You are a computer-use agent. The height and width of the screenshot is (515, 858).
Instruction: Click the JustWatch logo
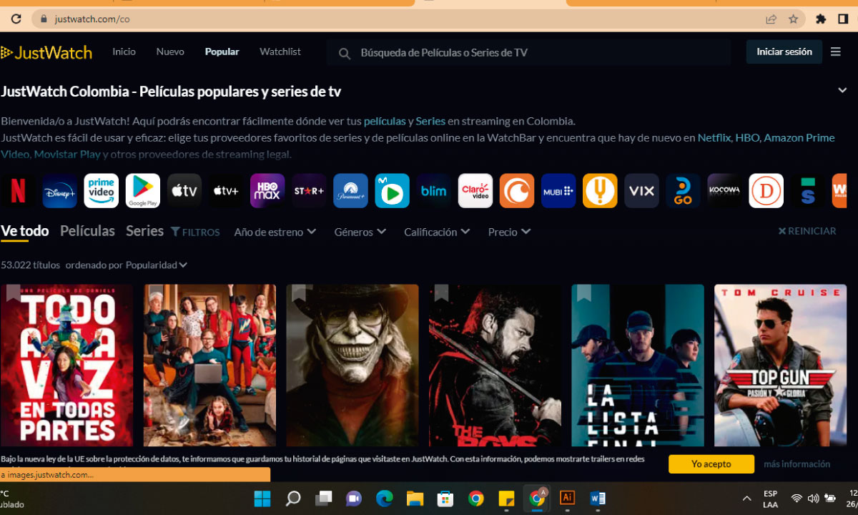[x=47, y=51]
